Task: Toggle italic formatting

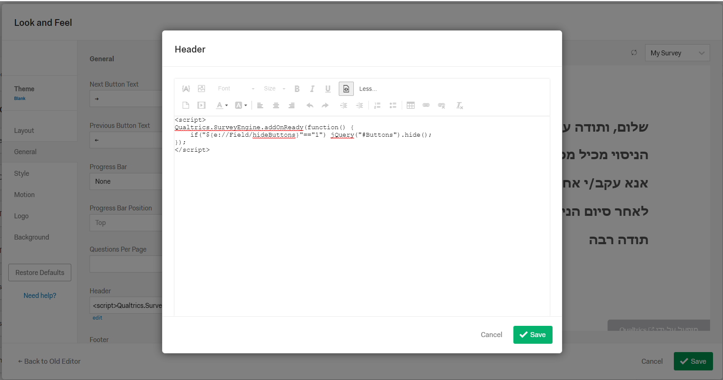Action: (312, 89)
